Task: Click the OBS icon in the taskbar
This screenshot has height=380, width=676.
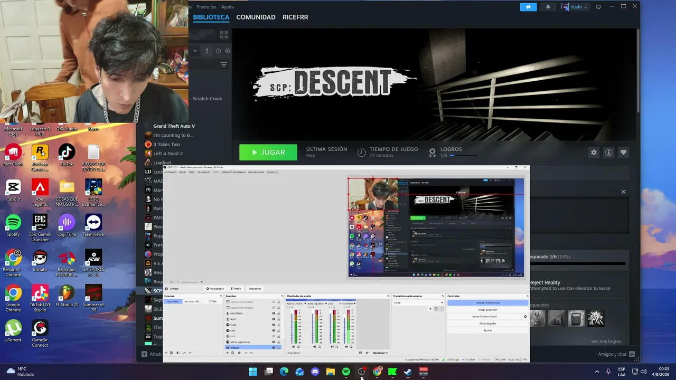Action: pyautogui.click(x=361, y=372)
